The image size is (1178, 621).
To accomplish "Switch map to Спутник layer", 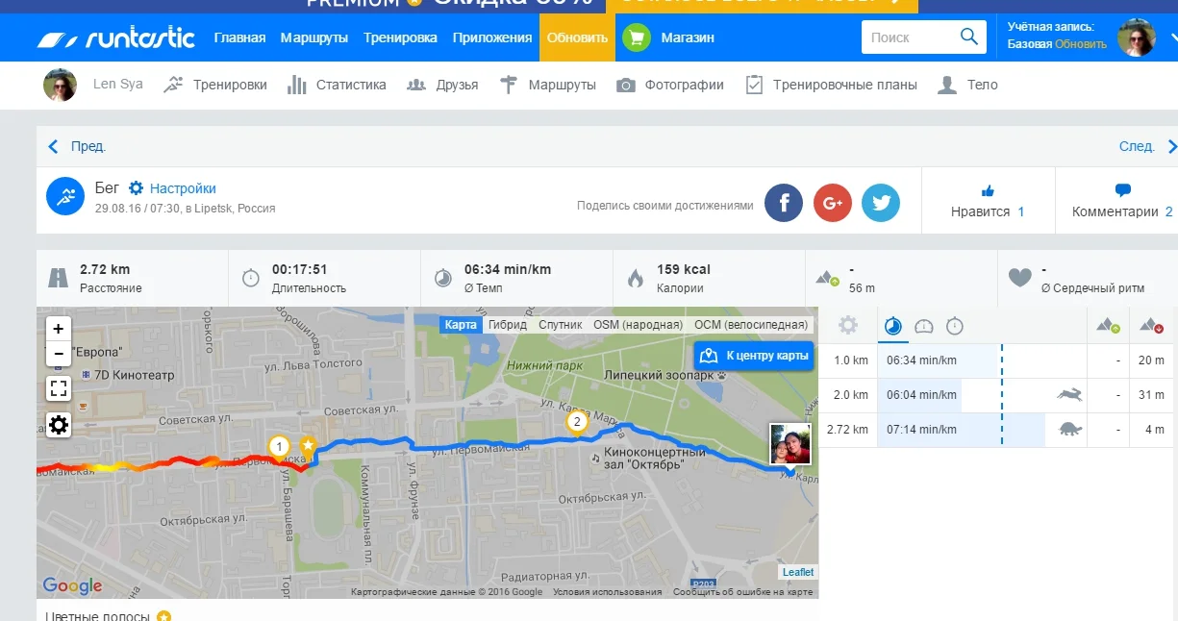I will click(561, 325).
